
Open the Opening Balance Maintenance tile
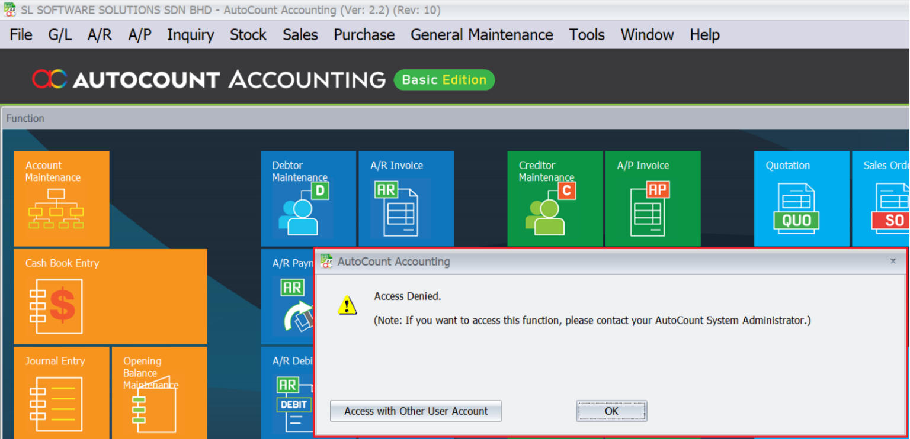click(159, 393)
